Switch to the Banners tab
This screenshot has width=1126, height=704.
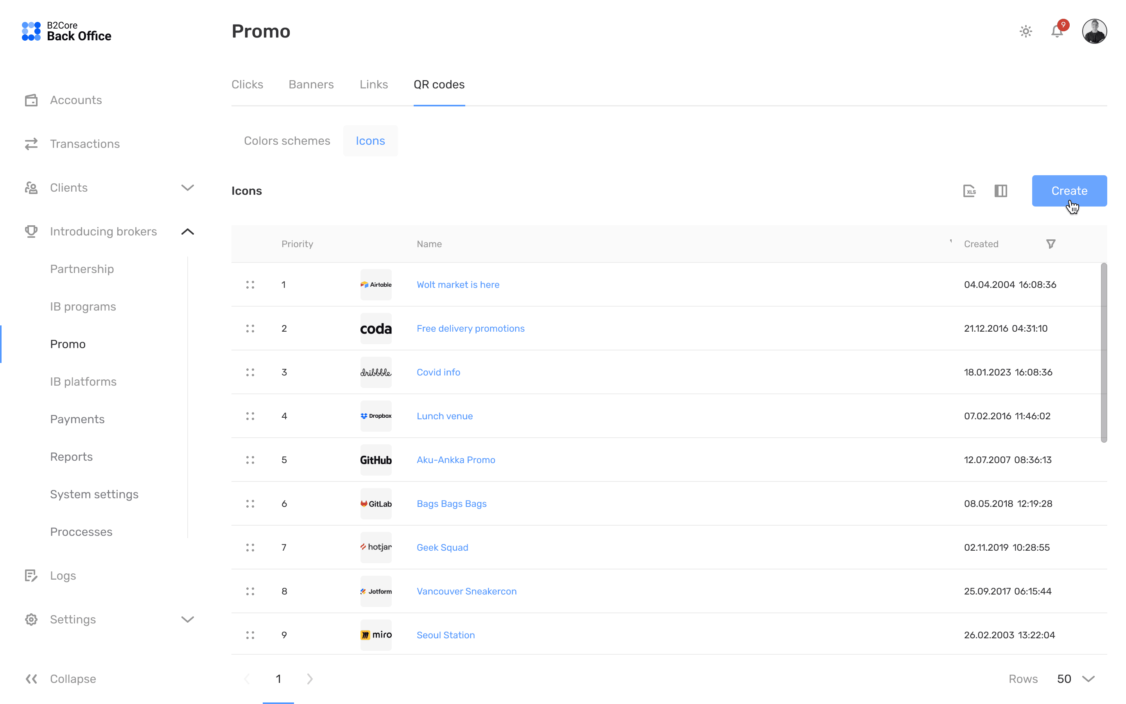311,84
